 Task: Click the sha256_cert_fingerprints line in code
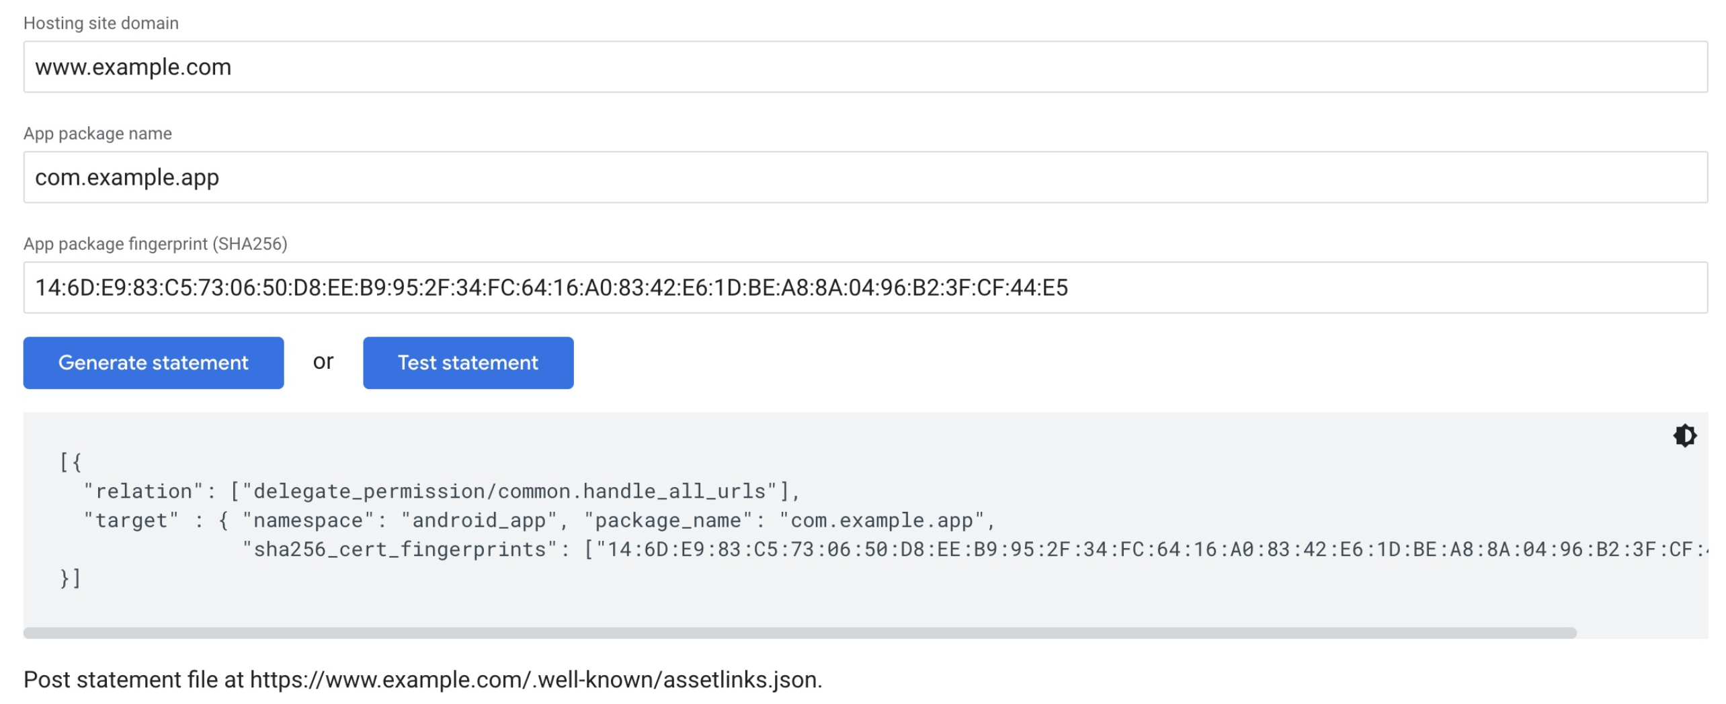[975, 549]
